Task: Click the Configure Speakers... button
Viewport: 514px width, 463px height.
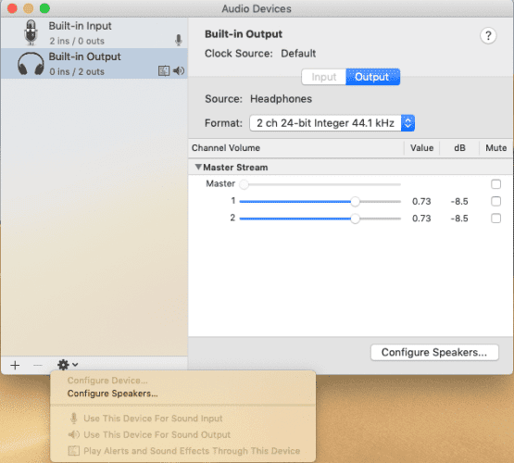Action: 434,353
